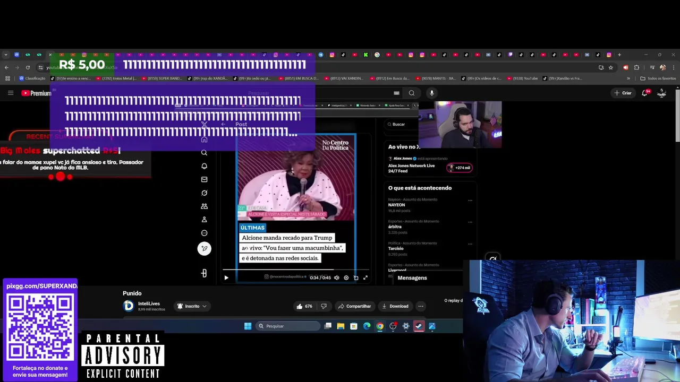680x382 pixels.
Task: Open InteliLives channel avatar
Action: coord(128,306)
